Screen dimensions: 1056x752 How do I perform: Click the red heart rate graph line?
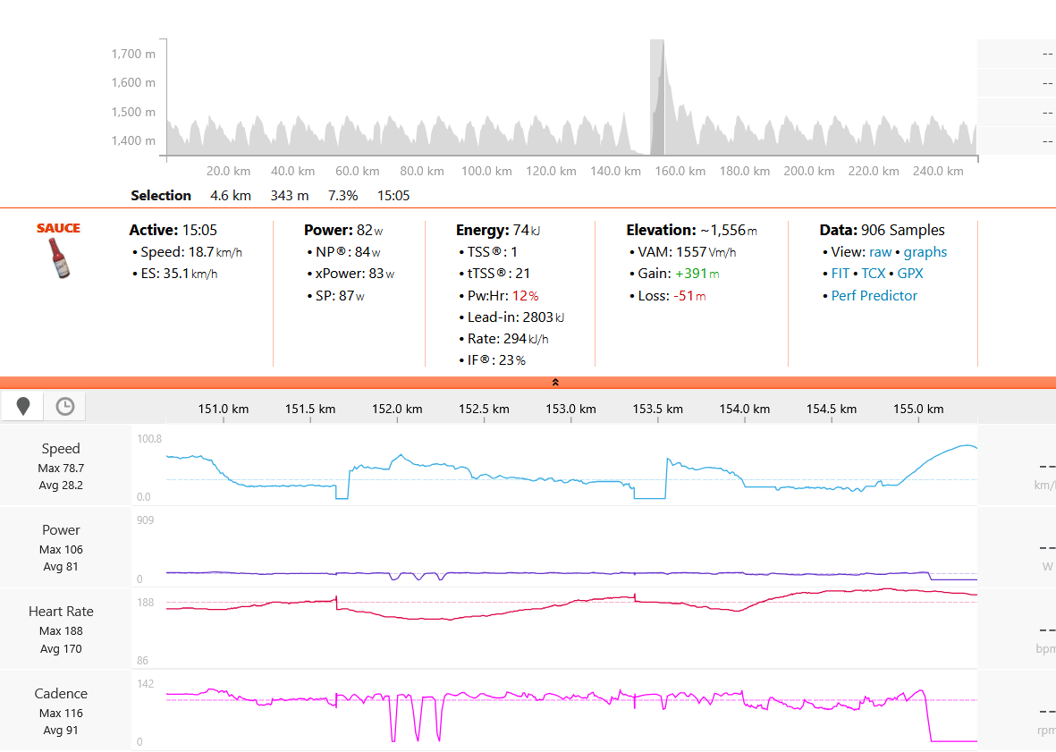[x=536, y=608]
